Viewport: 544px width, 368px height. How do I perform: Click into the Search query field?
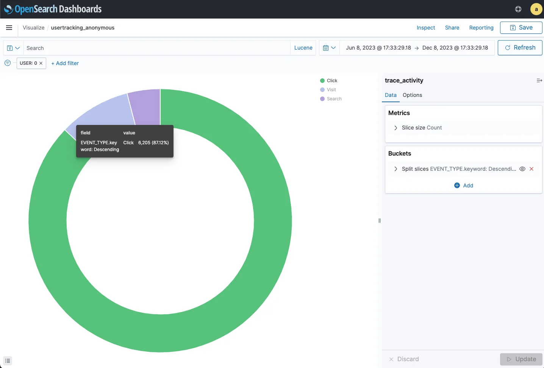[155, 48]
